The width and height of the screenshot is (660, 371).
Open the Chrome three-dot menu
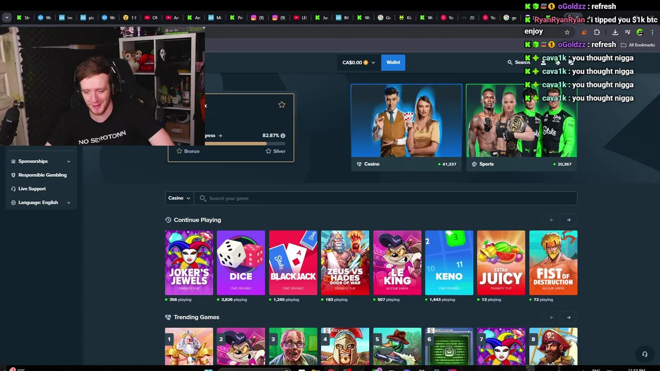tap(652, 32)
